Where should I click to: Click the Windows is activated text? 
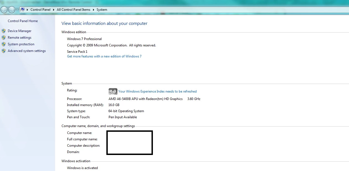(82, 168)
